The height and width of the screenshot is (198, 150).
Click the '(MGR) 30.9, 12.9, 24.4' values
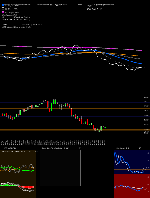[x=32, y=25]
